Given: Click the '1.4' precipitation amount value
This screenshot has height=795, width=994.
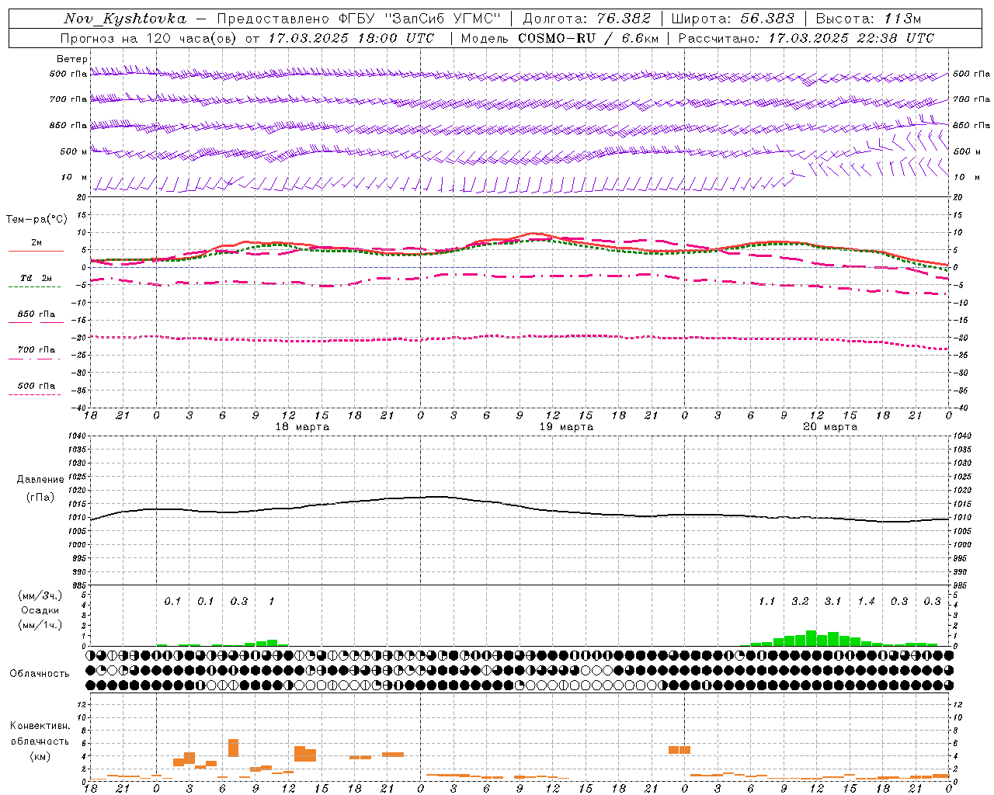Looking at the screenshot, I should coord(866,601).
